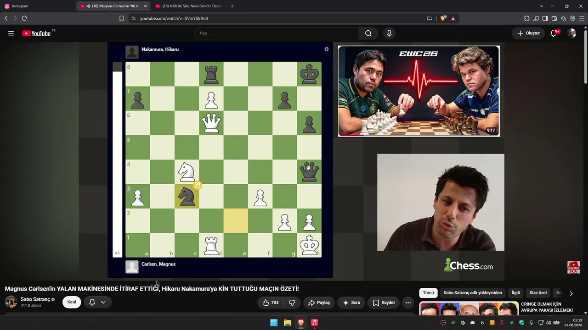Viewport: 588px width, 330px height.
Task: Open YouTube notifications bell
Action: click(554, 33)
